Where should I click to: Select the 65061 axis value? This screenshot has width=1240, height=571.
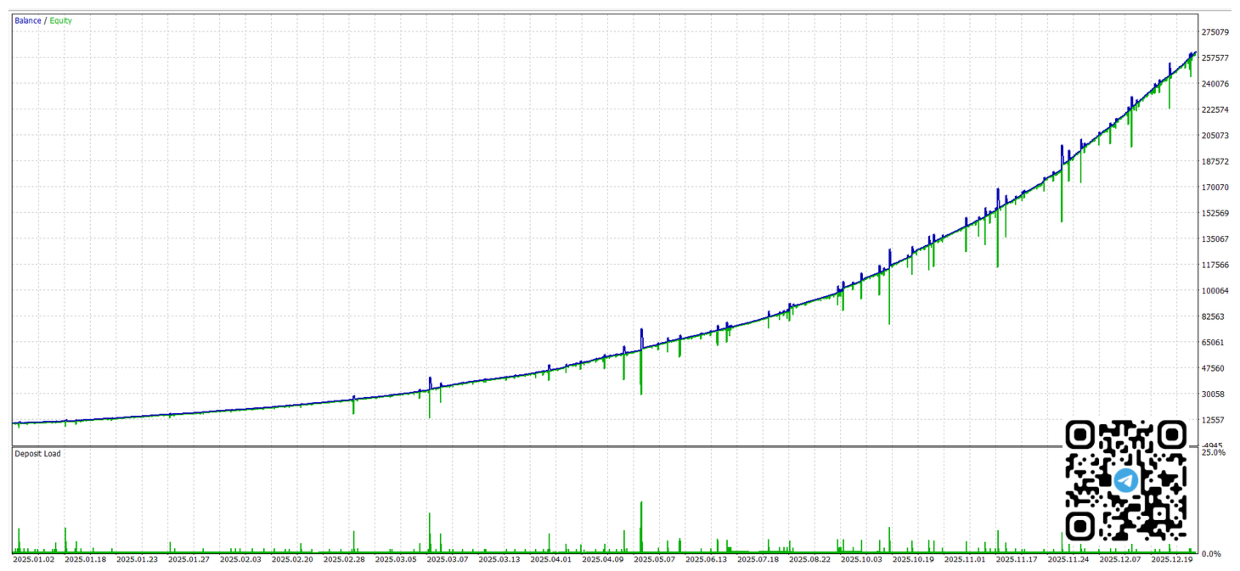pyautogui.click(x=1213, y=343)
